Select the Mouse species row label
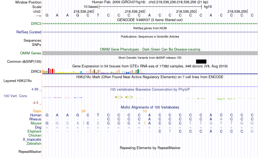Image resolution: width=258 pixels, height=158 pixels. click(36, 123)
